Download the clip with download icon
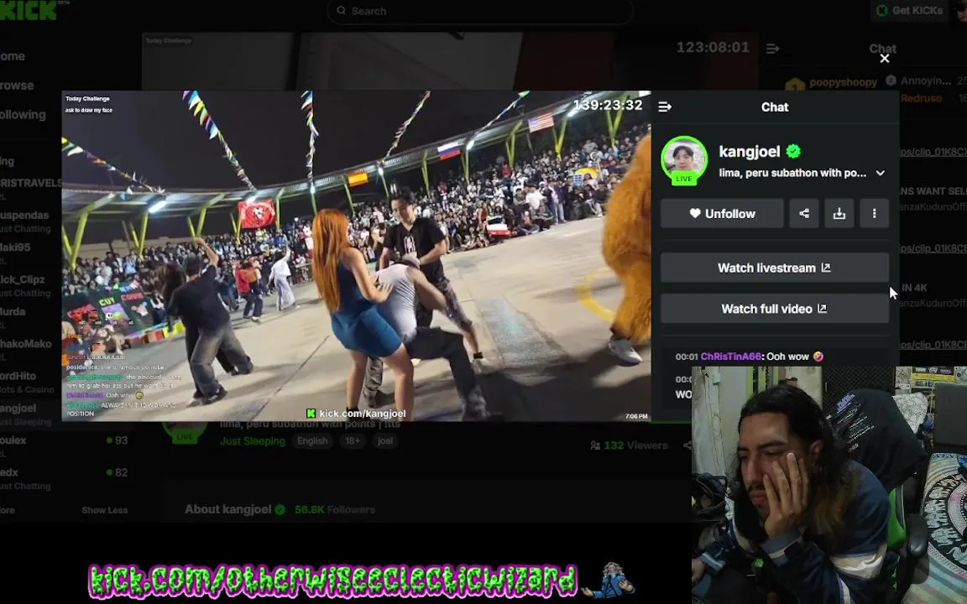Image resolution: width=967 pixels, height=604 pixels. [839, 213]
